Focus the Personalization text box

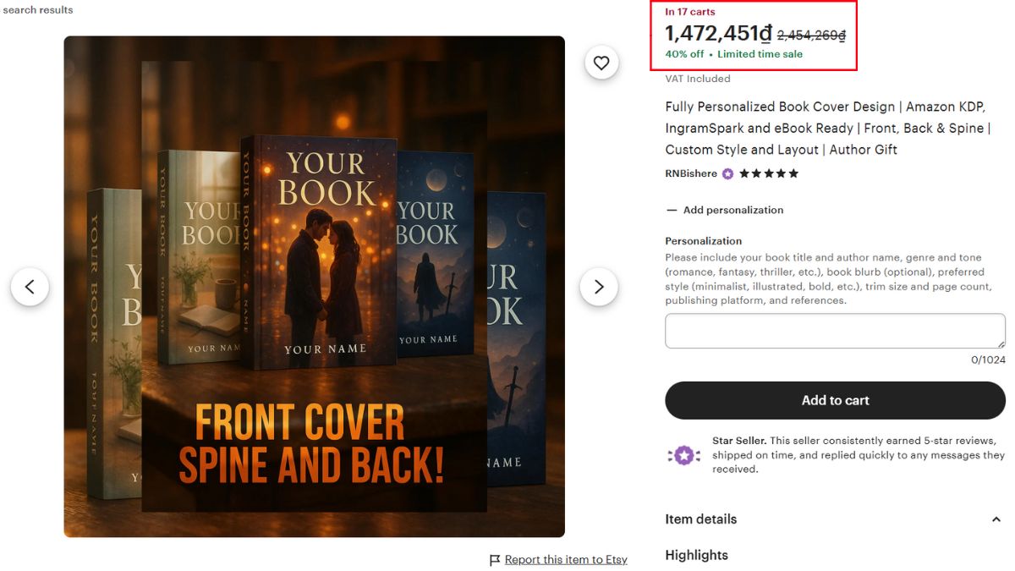(834, 331)
